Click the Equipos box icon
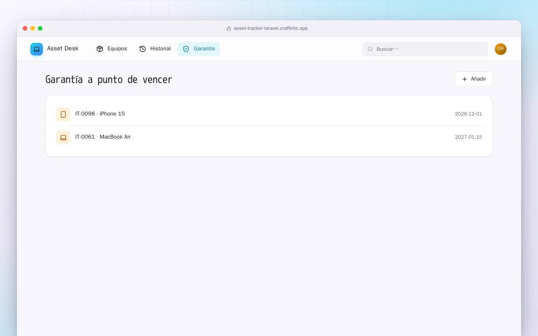Screen dimensions: 538x336 (x=100, y=49)
